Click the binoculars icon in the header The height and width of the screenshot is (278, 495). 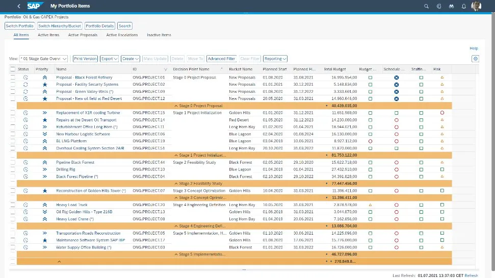pos(451,6)
